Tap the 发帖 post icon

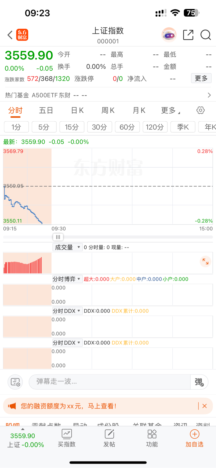pos(109,438)
